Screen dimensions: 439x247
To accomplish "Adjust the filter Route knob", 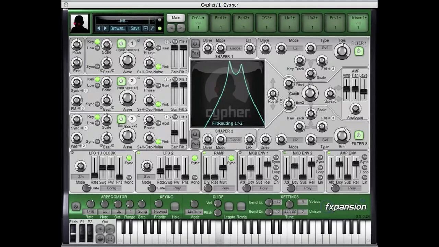I will coord(273,93).
